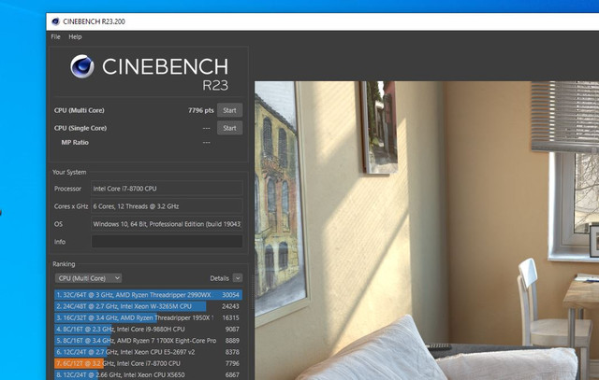
Task: Click the Cinebench R23 logo sphere
Action: pos(82,66)
